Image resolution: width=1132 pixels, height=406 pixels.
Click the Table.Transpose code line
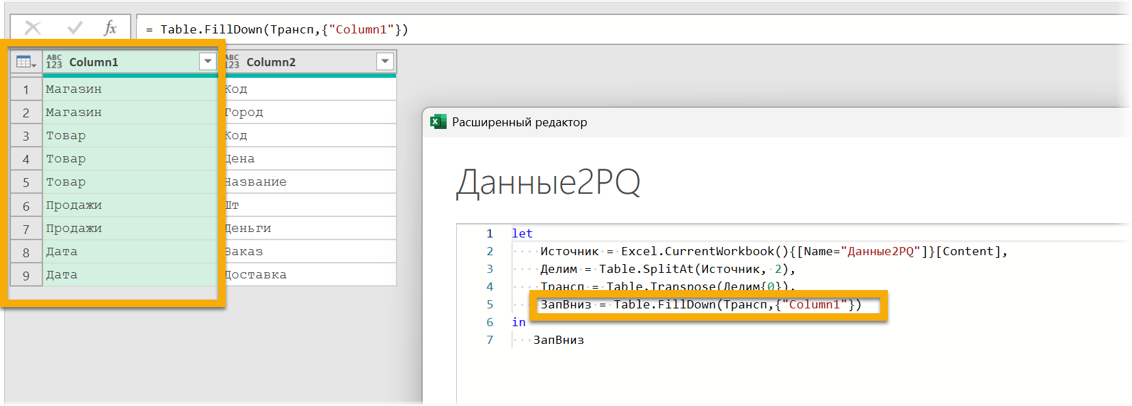[668, 287]
